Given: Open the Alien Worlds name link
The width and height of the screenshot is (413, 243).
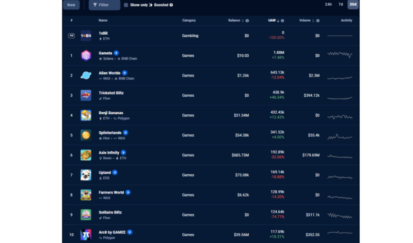Looking at the screenshot, I should coord(109,73).
